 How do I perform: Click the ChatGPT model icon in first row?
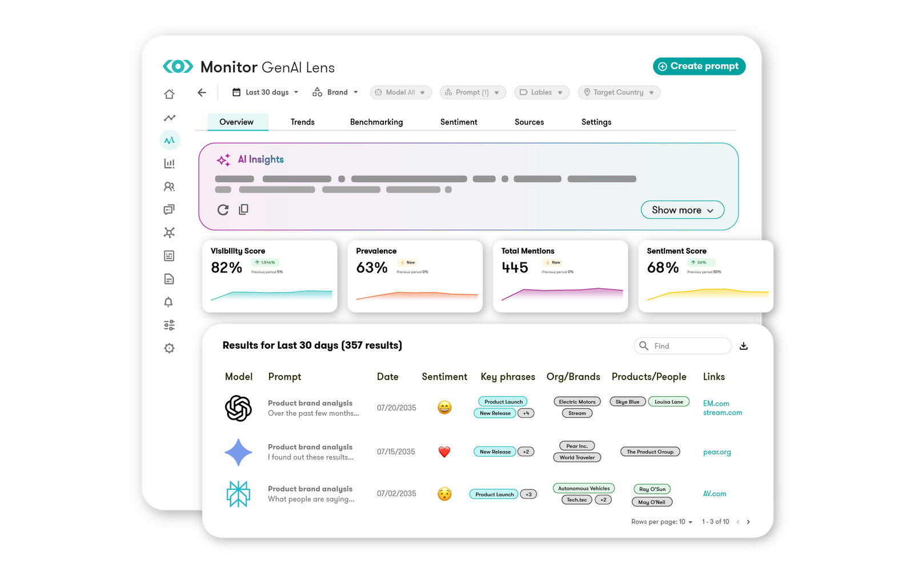(238, 408)
